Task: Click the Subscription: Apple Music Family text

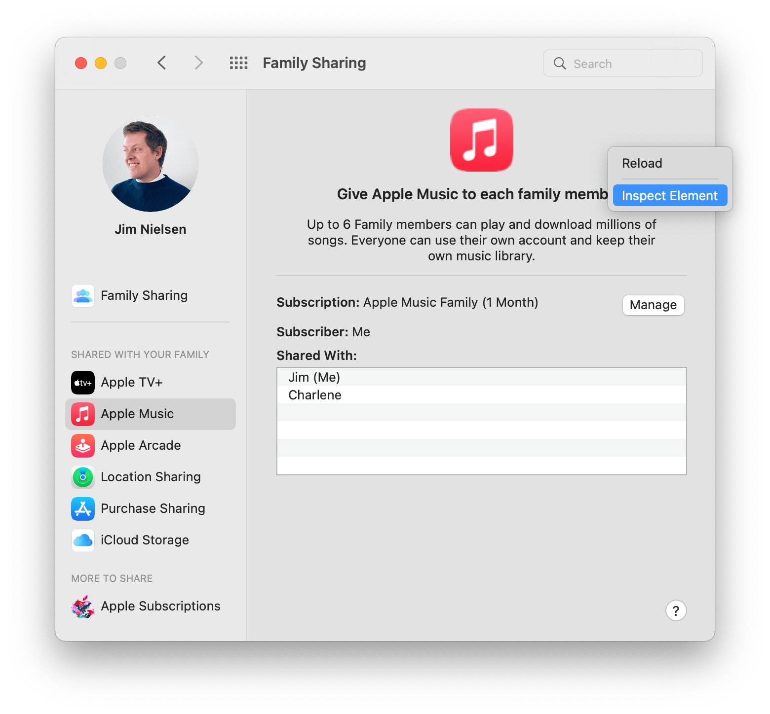Action: pyautogui.click(x=407, y=302)
